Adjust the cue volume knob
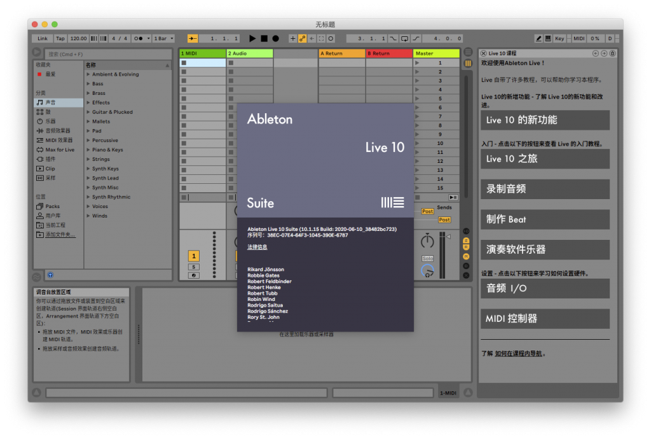The width and height of the screenshot is (651, 439). point(427,271)
